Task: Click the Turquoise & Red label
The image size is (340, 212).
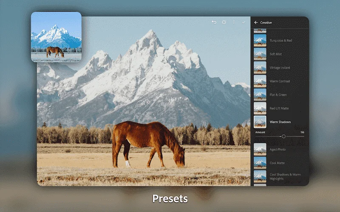Action: click(x=281, y=40)
